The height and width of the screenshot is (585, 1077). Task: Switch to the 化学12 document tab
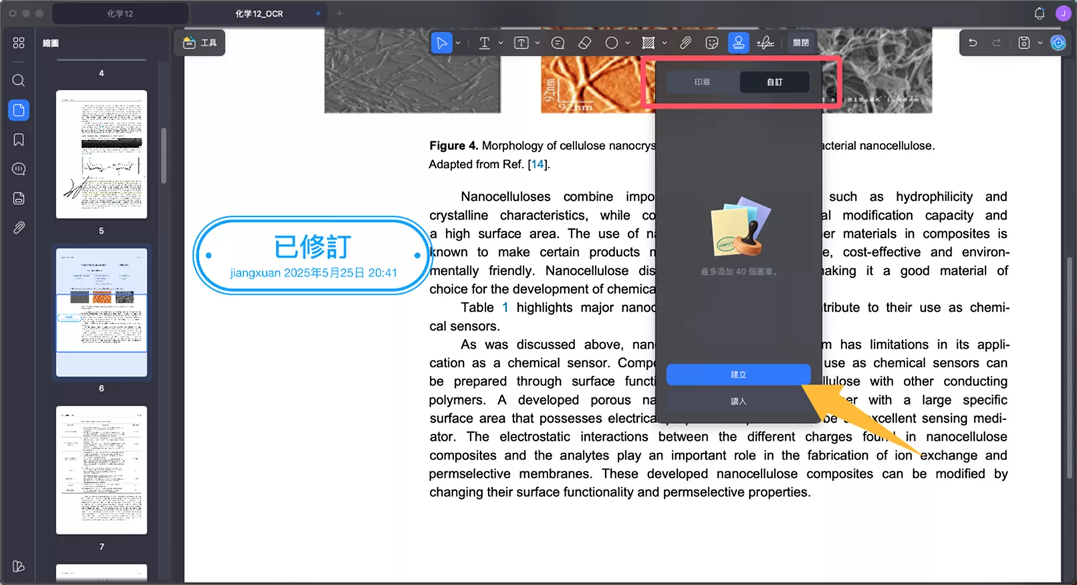120,13
